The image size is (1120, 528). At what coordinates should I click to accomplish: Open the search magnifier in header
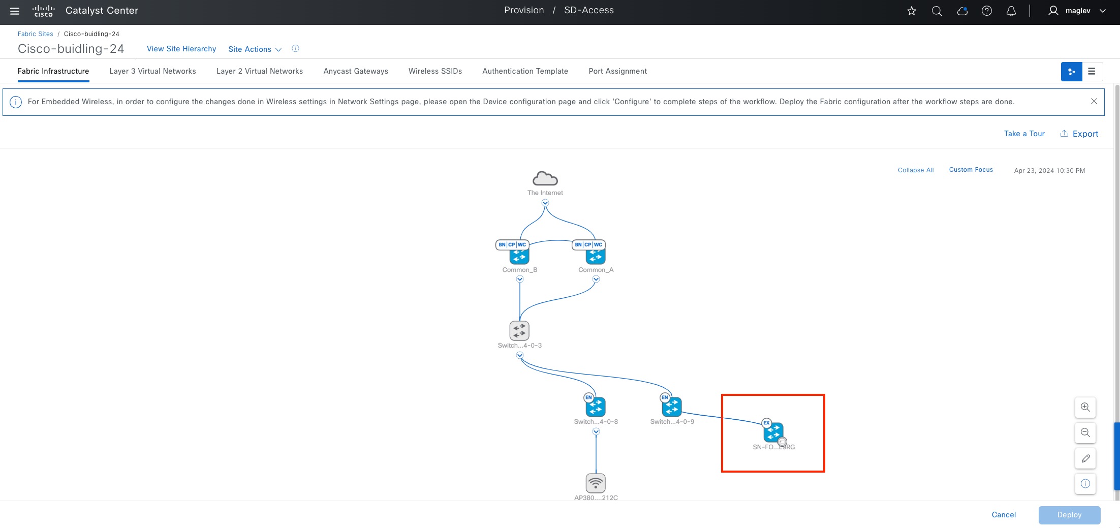tap(937, 11)
